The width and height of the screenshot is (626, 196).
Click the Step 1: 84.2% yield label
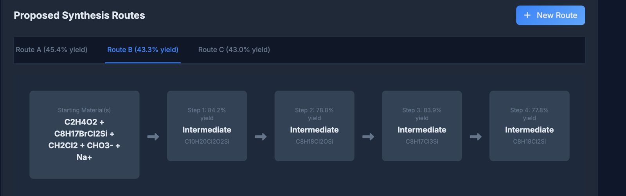click(x=207, y=114)
